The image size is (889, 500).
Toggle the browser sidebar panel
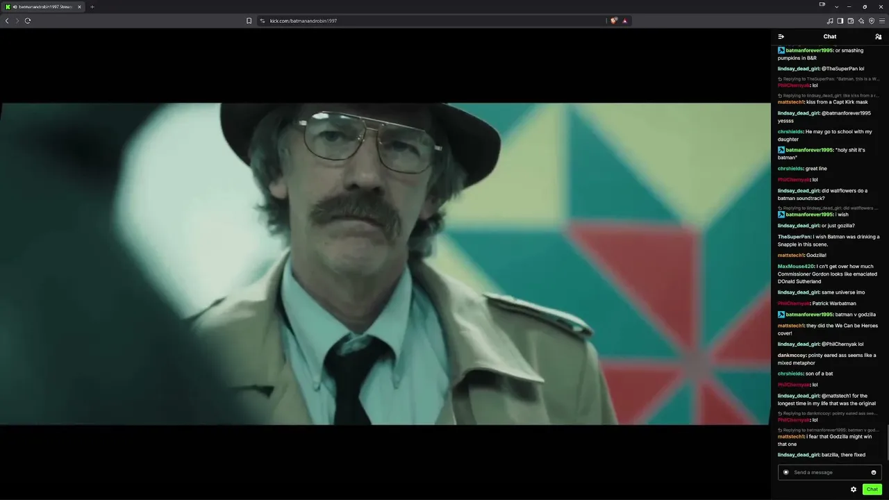(x=840, y=21)
